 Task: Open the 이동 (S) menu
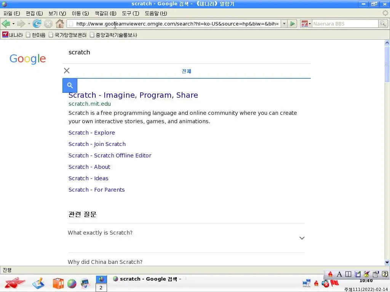tap(80, 13)
